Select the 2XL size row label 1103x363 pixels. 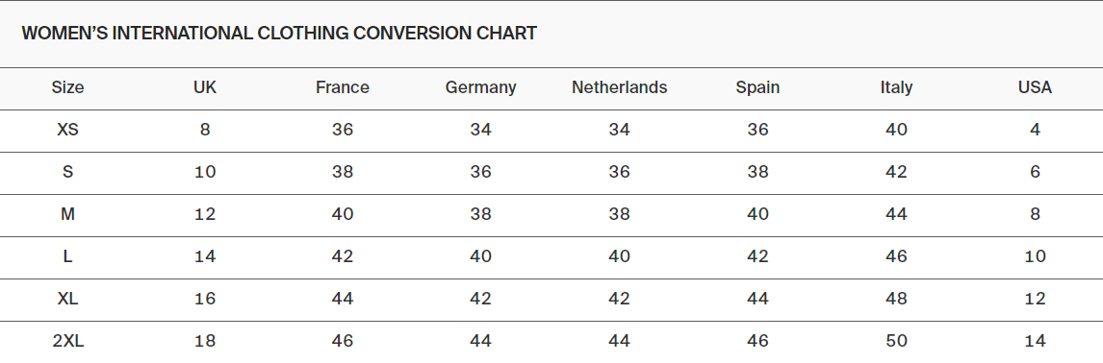(67, 341)
